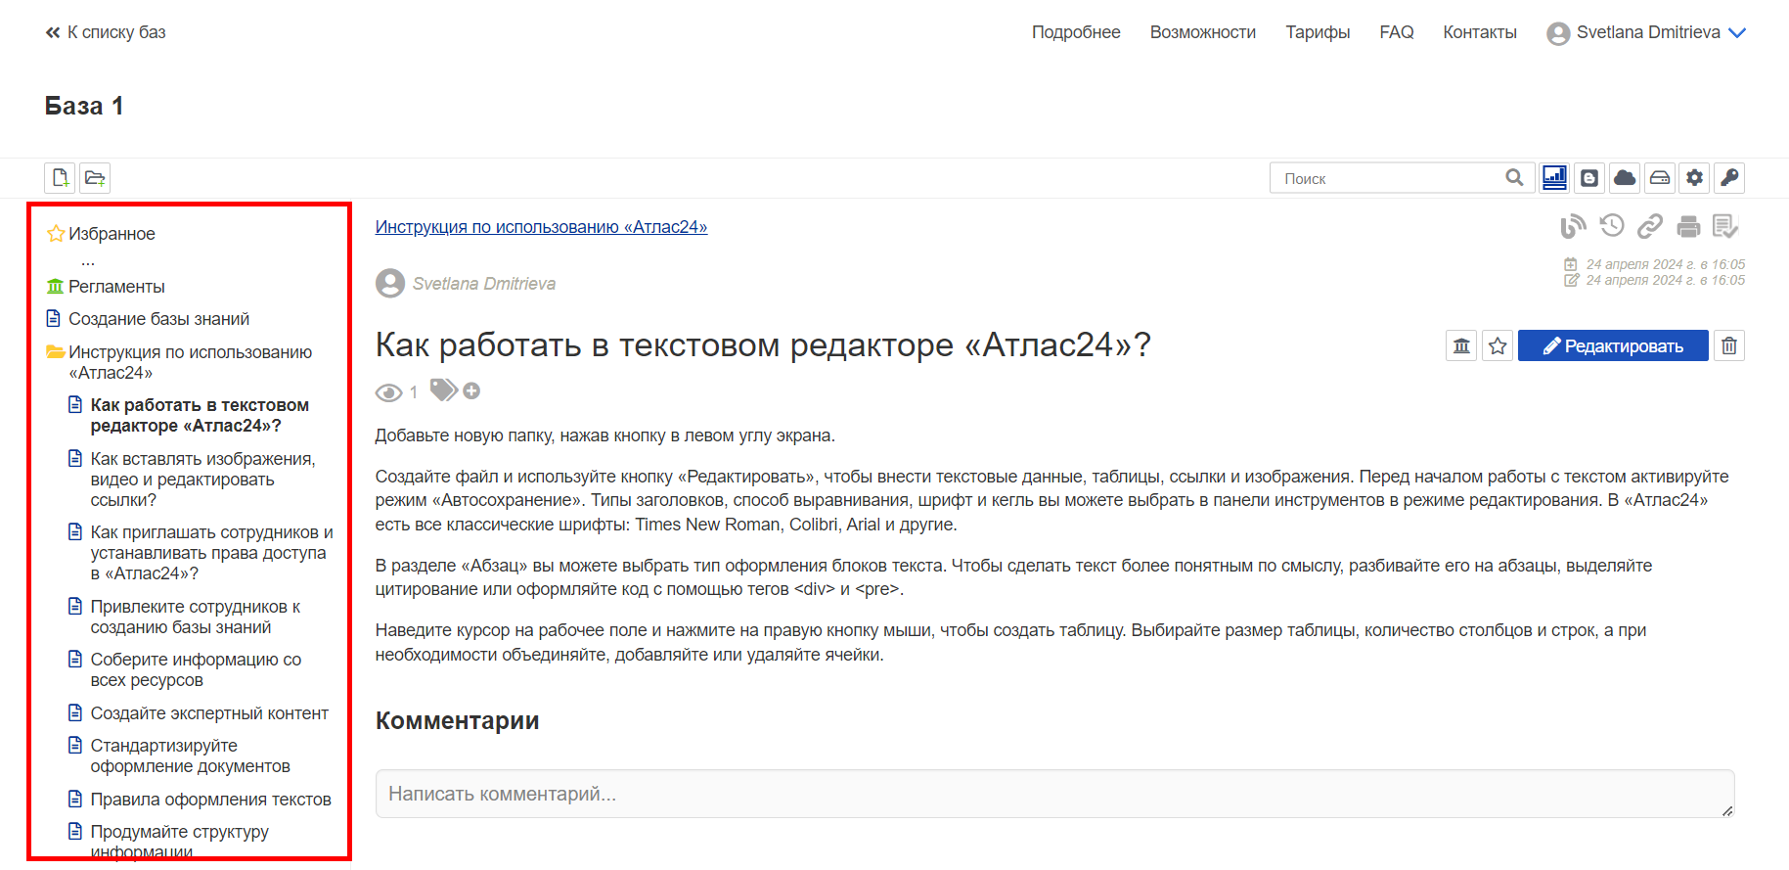Click the document checkmark icon
1789x870 pixels.
(x=1725, y=227)
